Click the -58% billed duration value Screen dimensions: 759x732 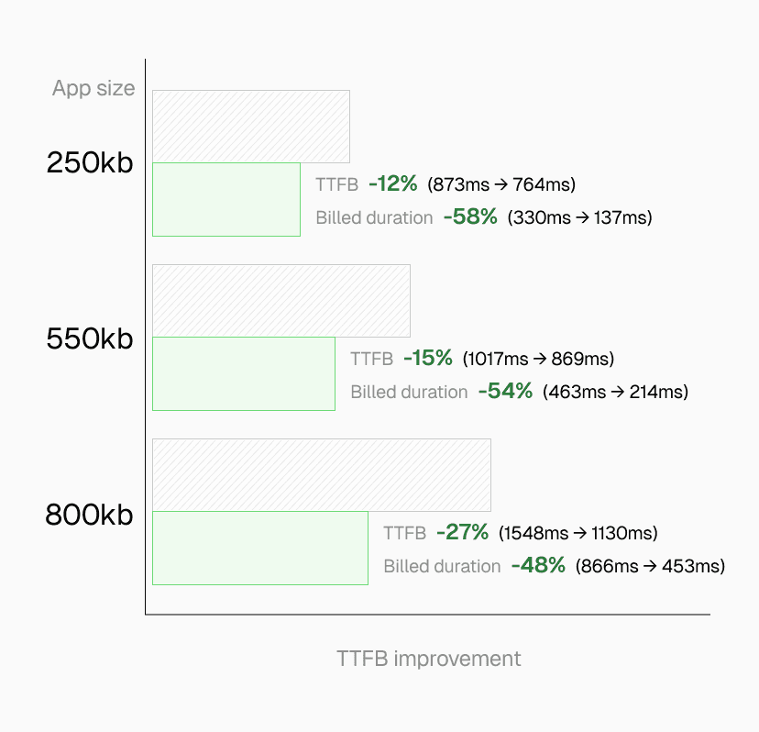469,217
